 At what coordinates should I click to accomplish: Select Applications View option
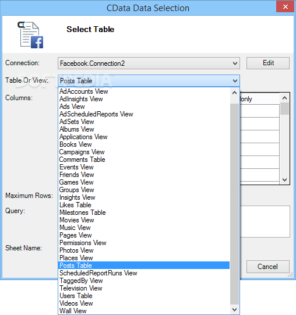pos(144,137)
